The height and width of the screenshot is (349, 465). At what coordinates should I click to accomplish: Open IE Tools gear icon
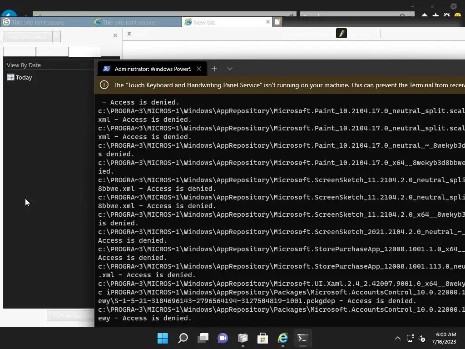[x=447, y=15]
